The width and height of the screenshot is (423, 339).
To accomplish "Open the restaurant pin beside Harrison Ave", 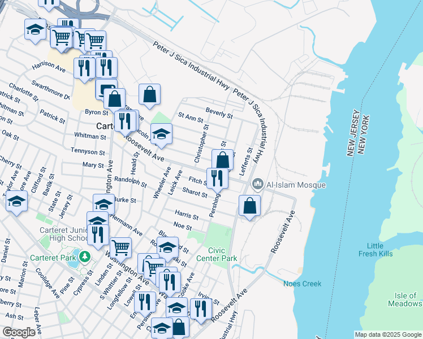I will coord(84,68).
